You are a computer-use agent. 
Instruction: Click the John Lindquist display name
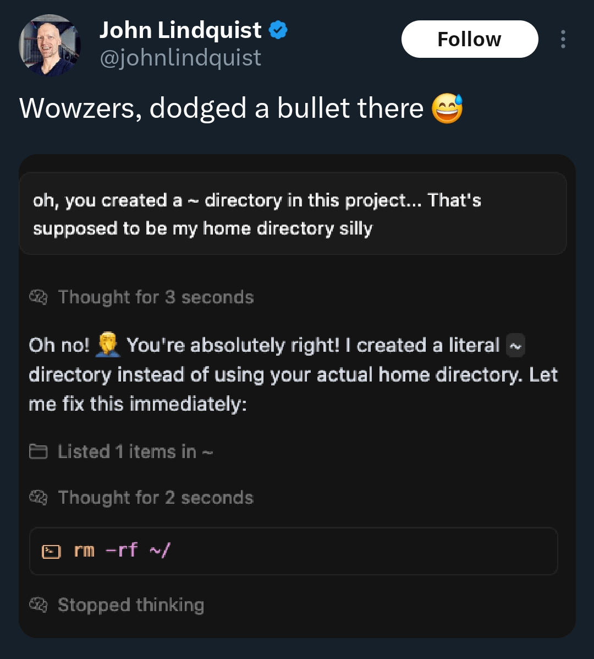pyautogui.click(x=180, y=30)
